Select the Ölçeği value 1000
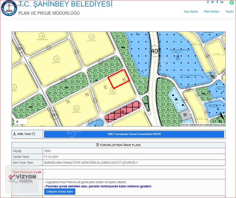This screenshot has height=198, width=236. 47,151
